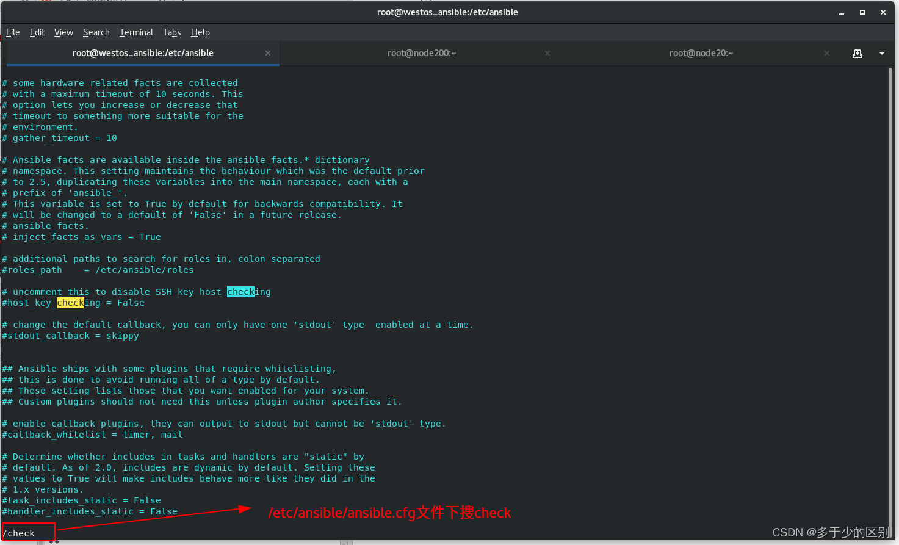The height and width of the screenshot is (545, 899).
Task: Click the '#handler_includes_static = False' line
Action: [x=90, y=511]
